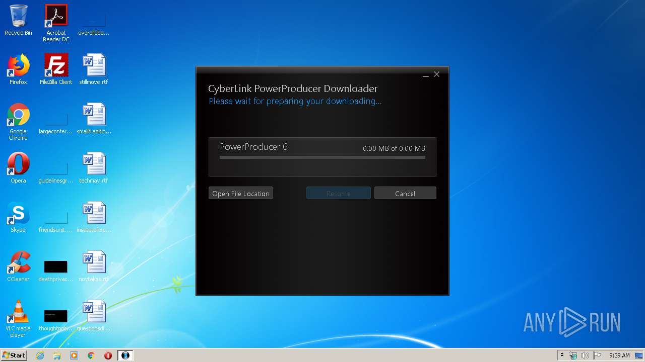645x362 pixels.
Task: Select institutefixe... document icon
Action: (x=94, y=217)
